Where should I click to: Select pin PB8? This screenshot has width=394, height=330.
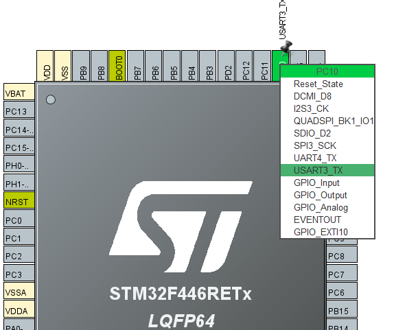[100, 66]
